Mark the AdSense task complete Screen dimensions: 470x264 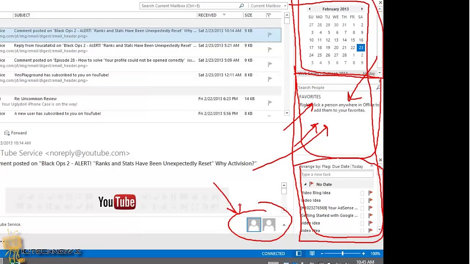tap(362, 208)
